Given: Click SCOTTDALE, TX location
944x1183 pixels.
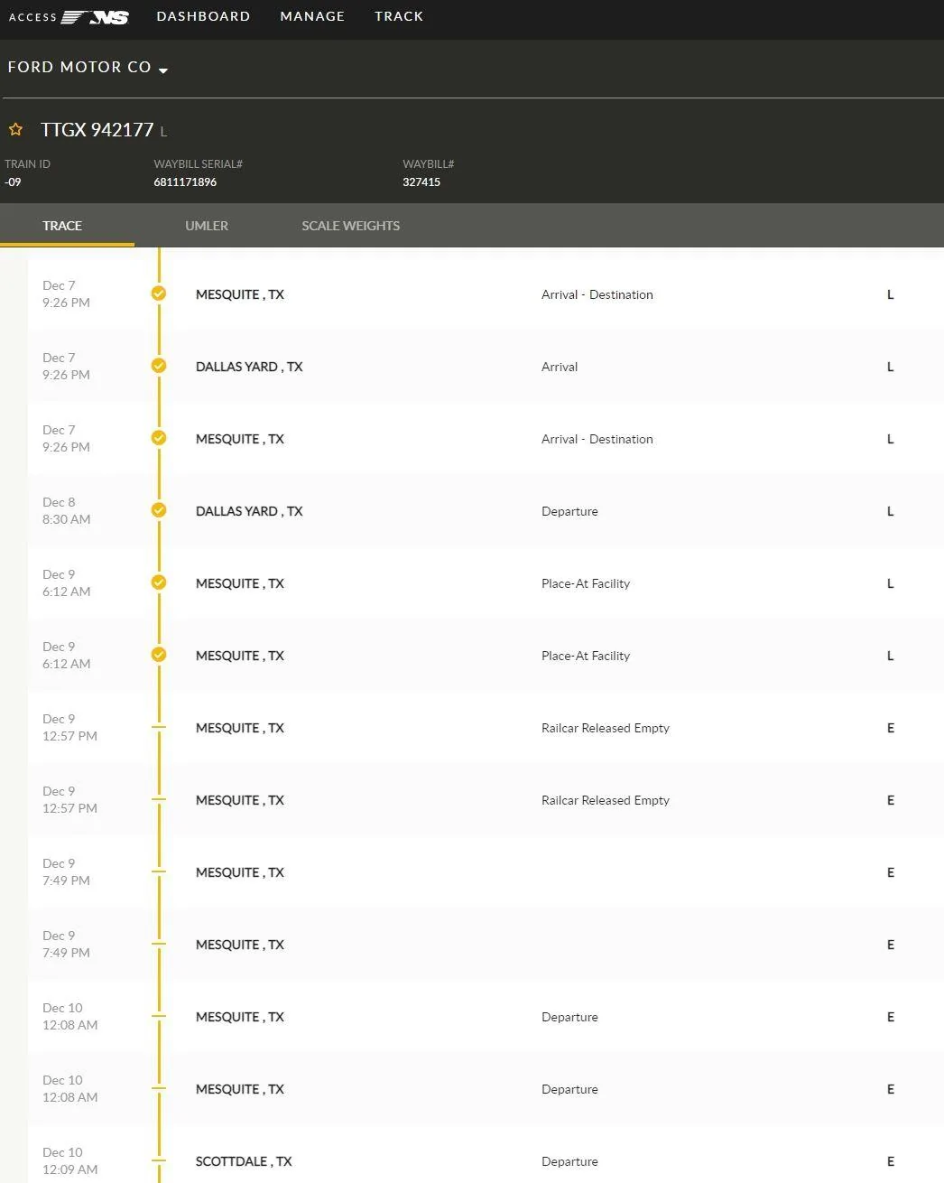Looking at the screenshot, I should (244, 1161).
